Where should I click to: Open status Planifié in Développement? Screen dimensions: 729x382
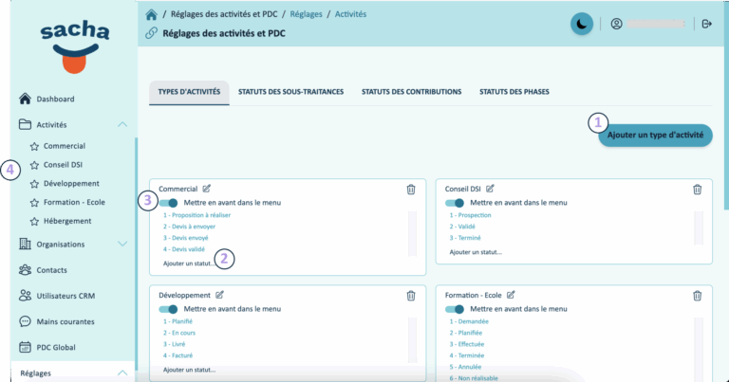click(x=178, y=321)
